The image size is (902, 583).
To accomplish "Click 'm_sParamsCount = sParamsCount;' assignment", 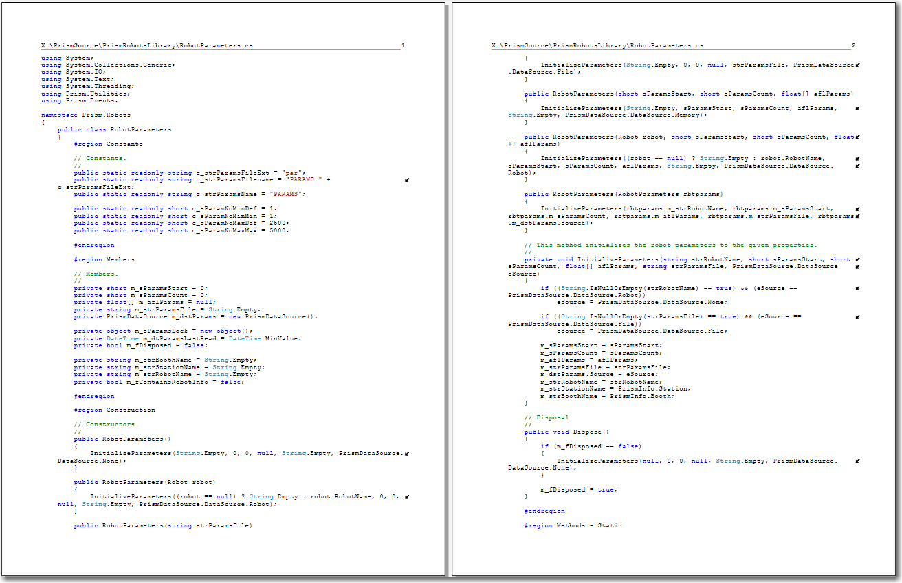I will (602, 353).
